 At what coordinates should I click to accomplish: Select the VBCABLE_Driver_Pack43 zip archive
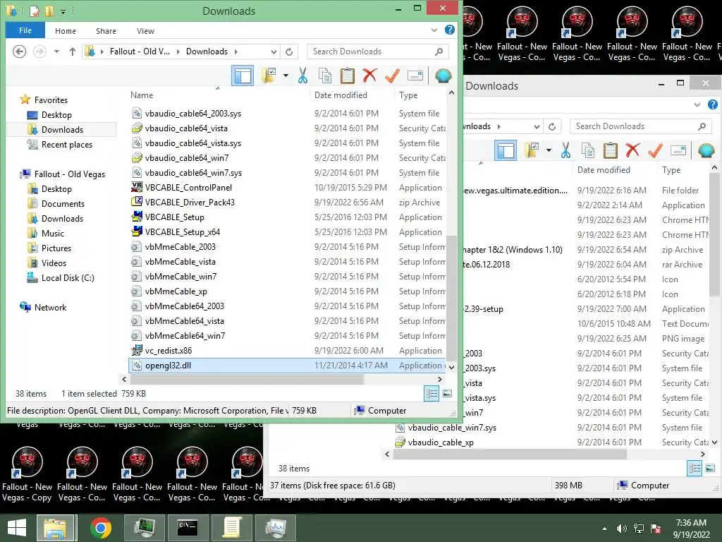[x=190, y=203]
